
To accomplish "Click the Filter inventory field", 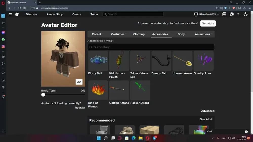I will [x=151, y=47].
